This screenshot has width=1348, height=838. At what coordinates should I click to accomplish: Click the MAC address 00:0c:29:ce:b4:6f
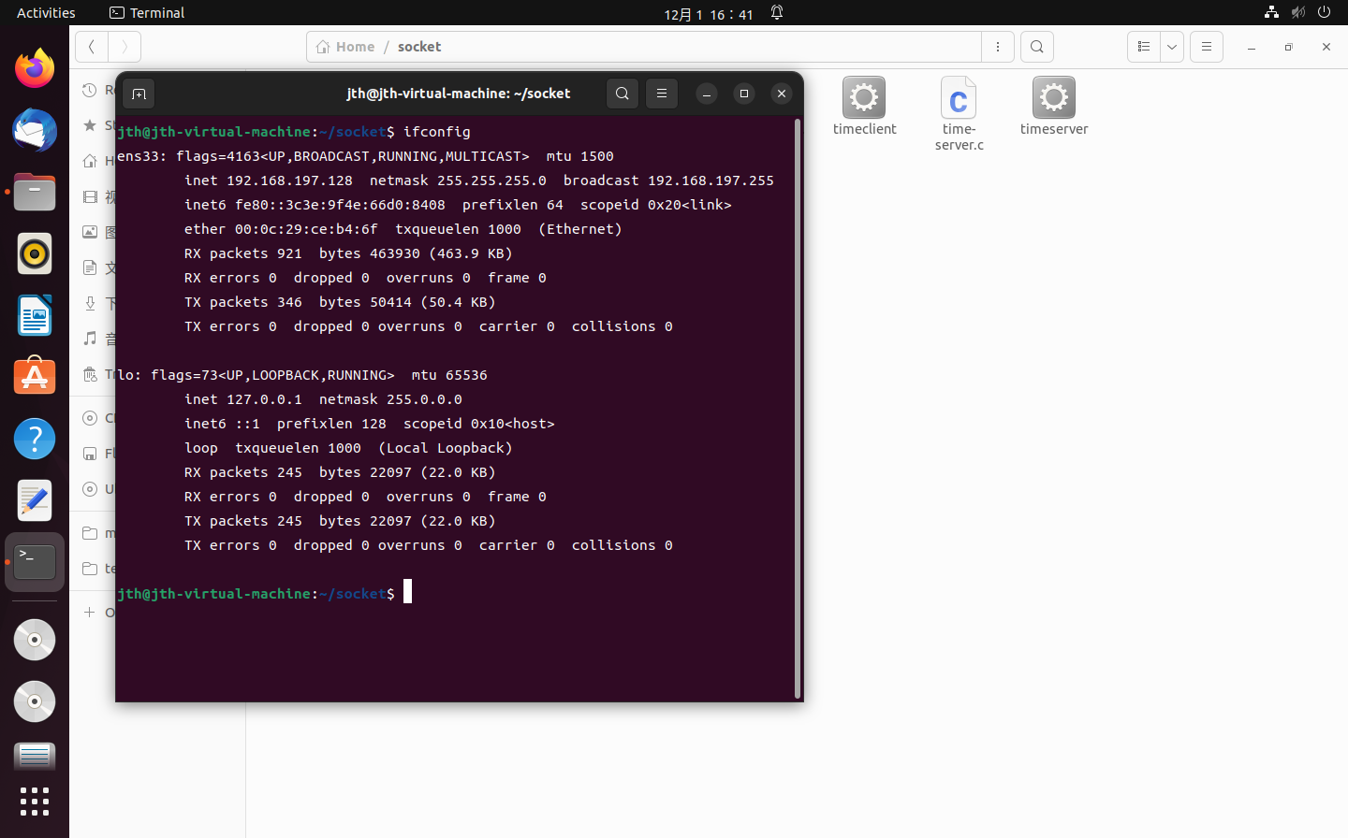[306, 229]
